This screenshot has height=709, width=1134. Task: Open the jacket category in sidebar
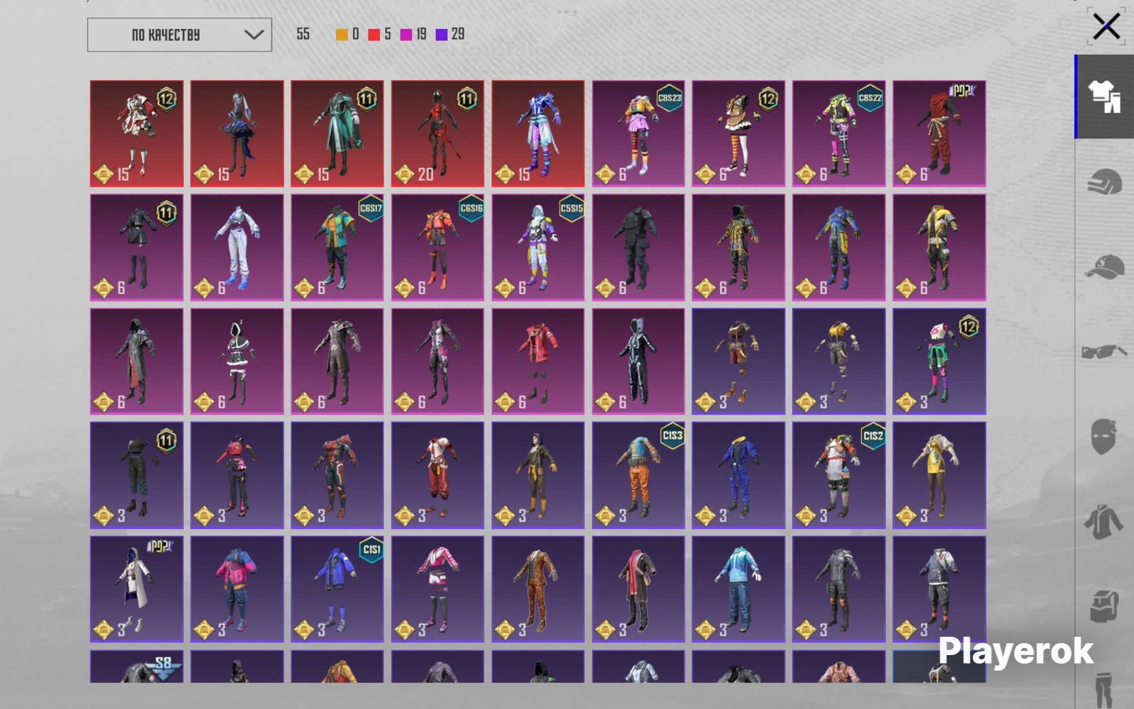tap(1104, 522)
